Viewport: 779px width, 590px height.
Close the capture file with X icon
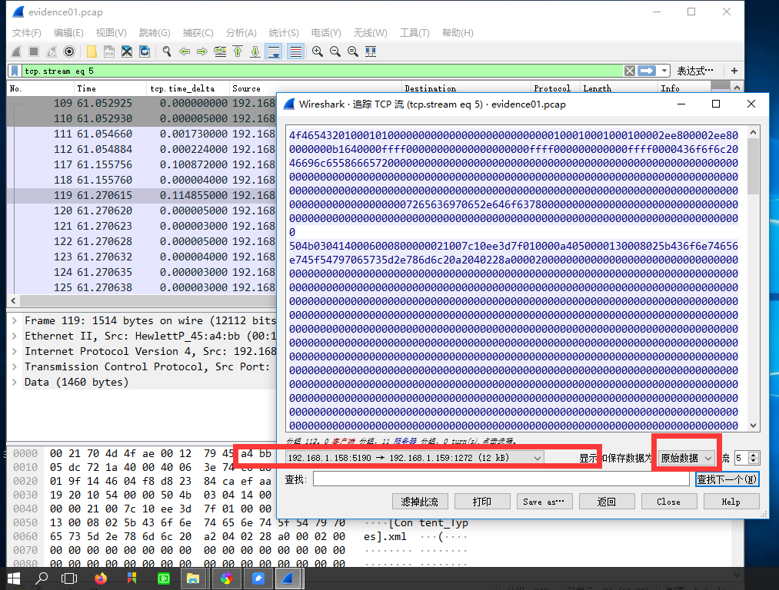click(x=127, y=51)
